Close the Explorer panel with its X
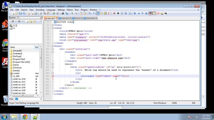The width and height of the screenshot is (214, 120). [41, 18]
